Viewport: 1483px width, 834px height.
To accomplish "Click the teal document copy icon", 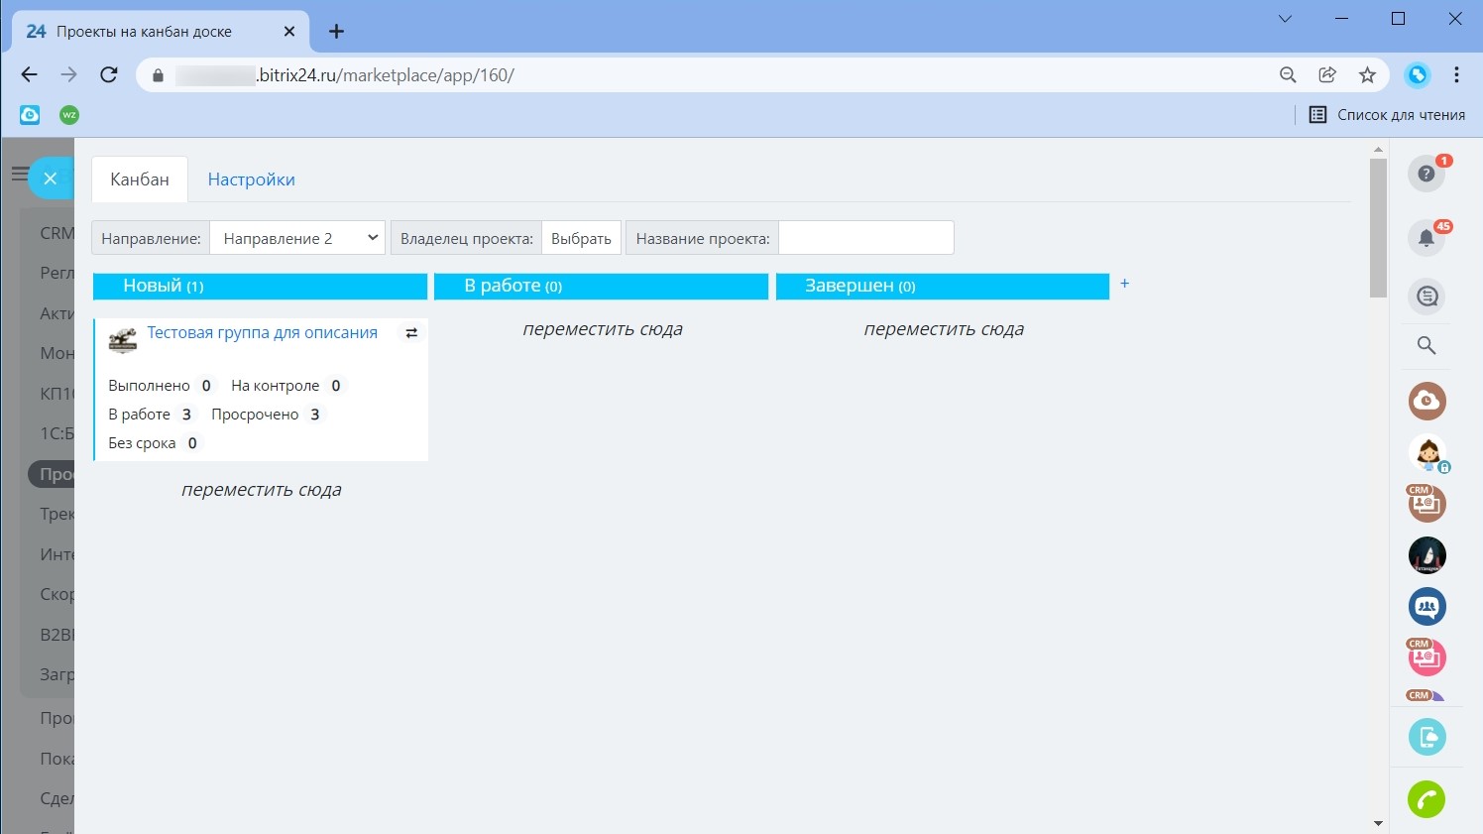I will tap(1427, 737).
